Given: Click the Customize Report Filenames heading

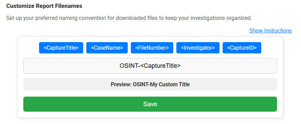Looking at the screenshot, I should 44,6.
